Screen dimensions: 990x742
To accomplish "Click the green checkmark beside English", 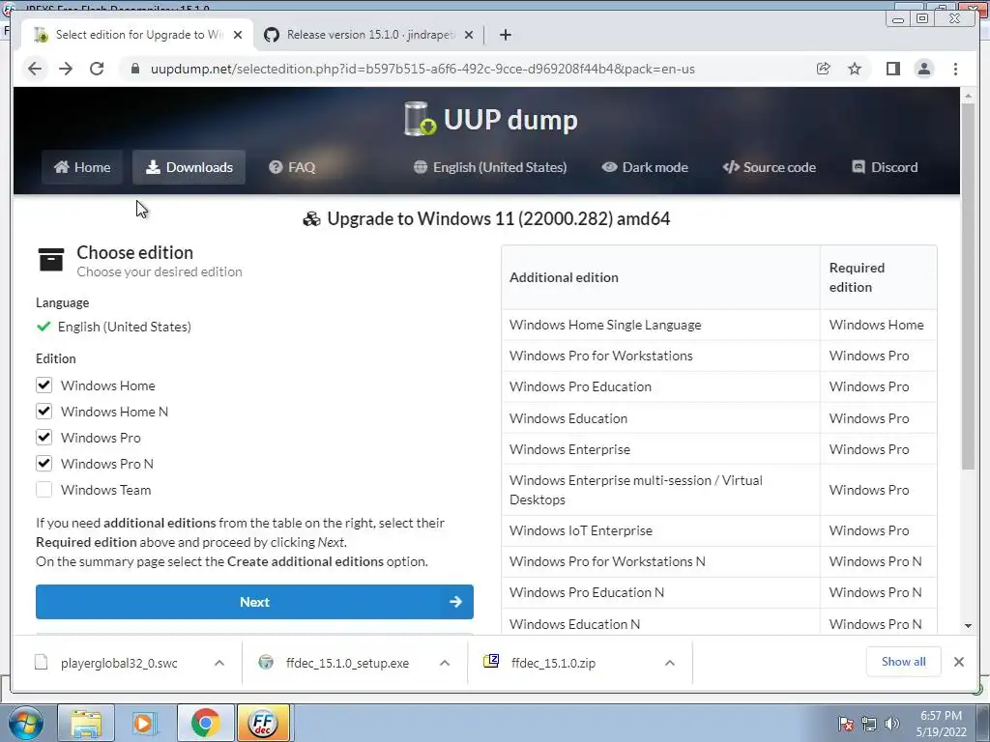I will tap(44, 327).
